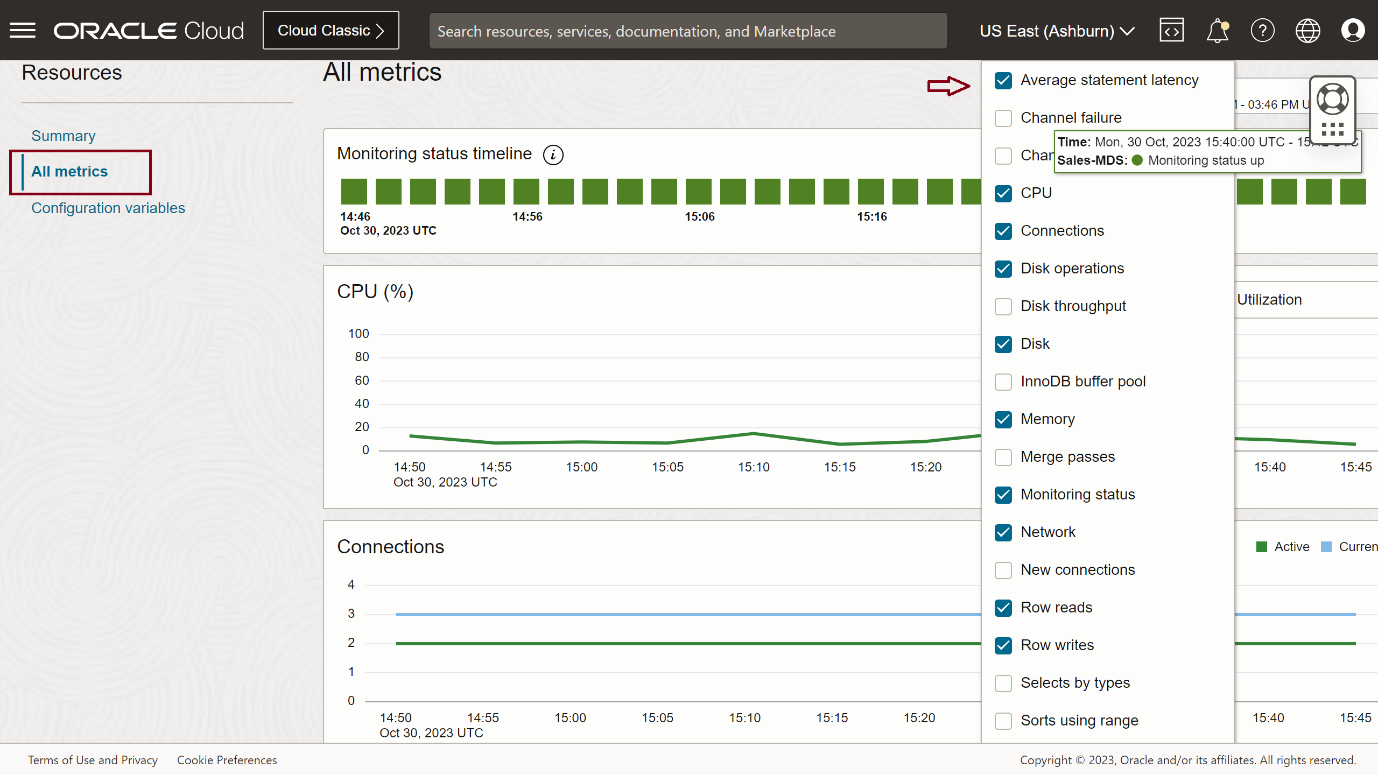Enable the Selects by types metric
Image resolution: width=1378 pixels, height=775 pixels.
point(1003,683)
